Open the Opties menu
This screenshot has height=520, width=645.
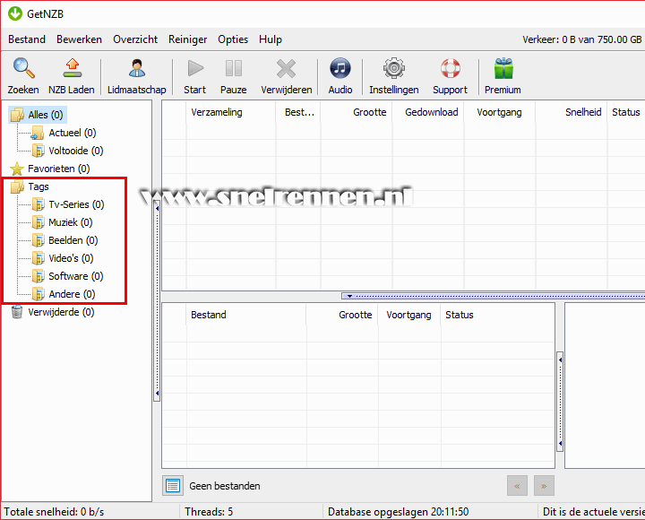coord(233,39)
